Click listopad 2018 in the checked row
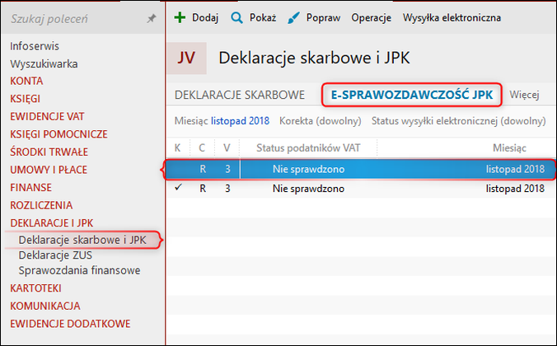Viewport: 557px width, 346px height. (x=515, y=189)
